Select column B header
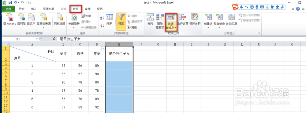This screenshot has height=113, width=306. pos(63,44)
